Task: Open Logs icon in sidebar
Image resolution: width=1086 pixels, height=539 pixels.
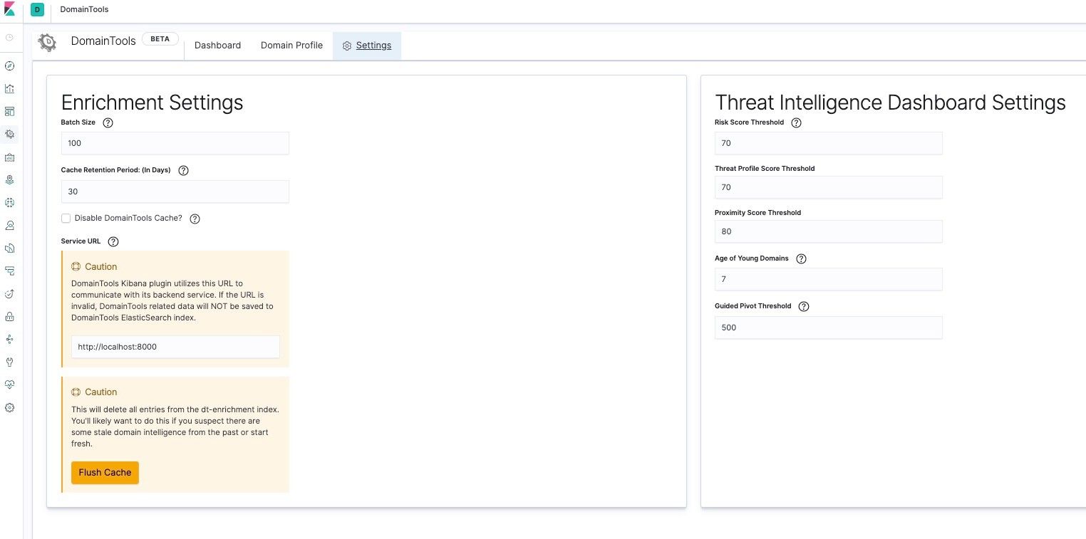Action: click(9, 248)
